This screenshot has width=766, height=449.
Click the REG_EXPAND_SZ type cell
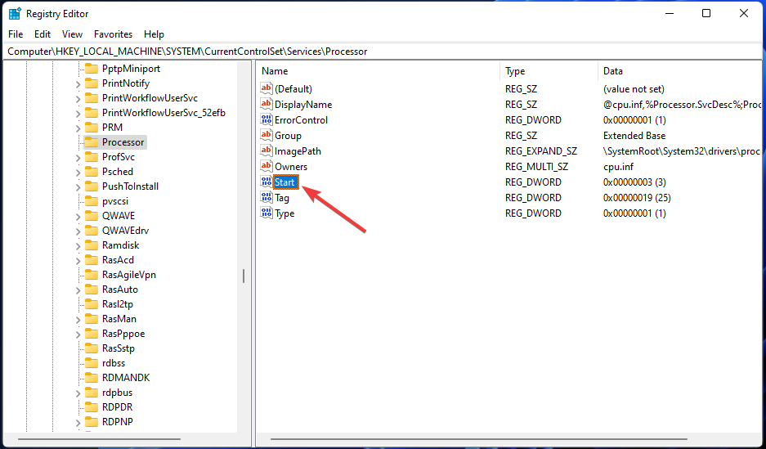[x=541, y=151]
